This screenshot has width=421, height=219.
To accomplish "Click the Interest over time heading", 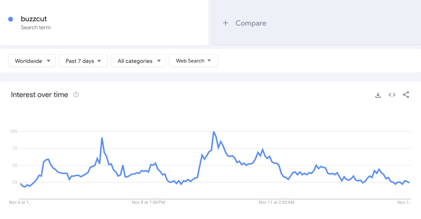I will 40,95.
